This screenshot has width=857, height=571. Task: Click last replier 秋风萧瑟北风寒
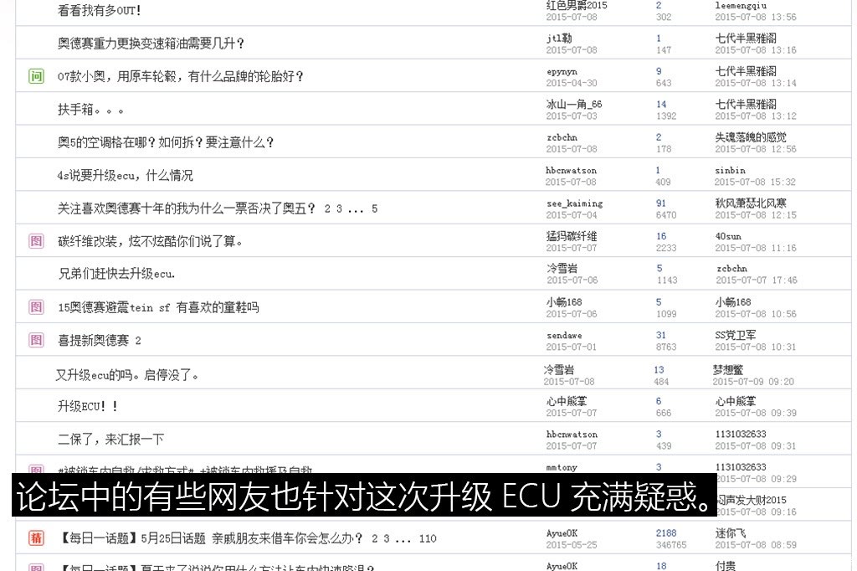point(751,203)
